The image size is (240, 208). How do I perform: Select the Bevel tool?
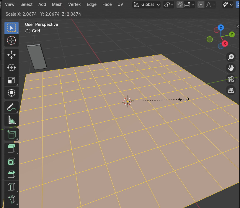pyautogui.click(x=12, y=174)
